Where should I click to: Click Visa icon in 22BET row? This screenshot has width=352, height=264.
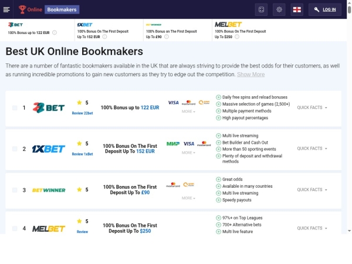[173, 103]
